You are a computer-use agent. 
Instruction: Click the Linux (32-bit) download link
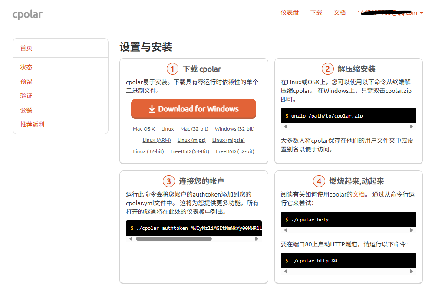tap(148, 151)
